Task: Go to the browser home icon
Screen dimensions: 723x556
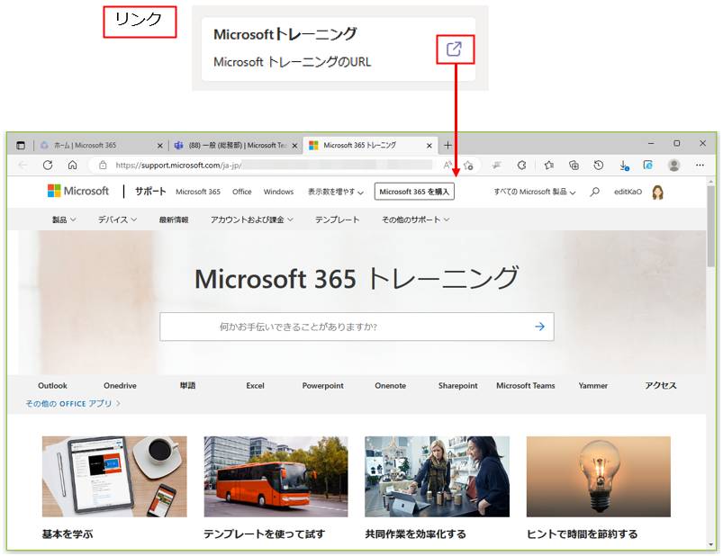Action: tap(72, 165)
